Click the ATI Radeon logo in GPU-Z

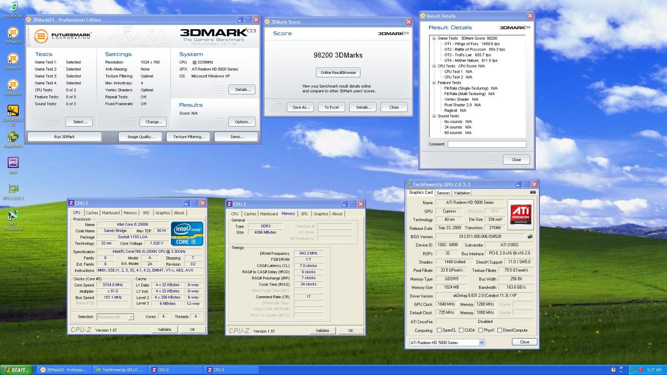click(x=521, y=214)
